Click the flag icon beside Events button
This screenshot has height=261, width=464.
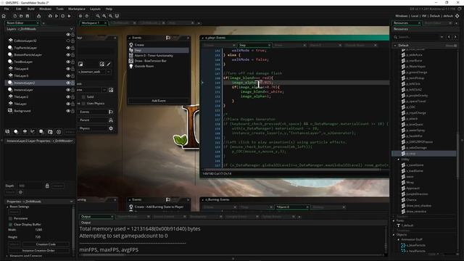pyautogui.click(x=111, y=112)
